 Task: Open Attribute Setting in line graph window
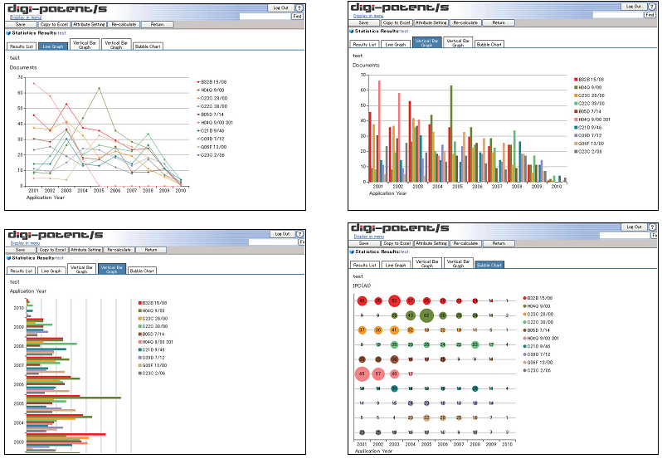coord(89,25)
